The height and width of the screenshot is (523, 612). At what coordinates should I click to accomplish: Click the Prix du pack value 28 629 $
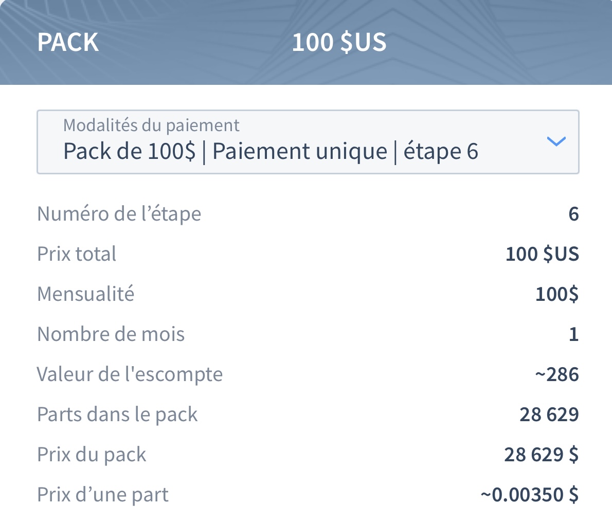(542, 455)
